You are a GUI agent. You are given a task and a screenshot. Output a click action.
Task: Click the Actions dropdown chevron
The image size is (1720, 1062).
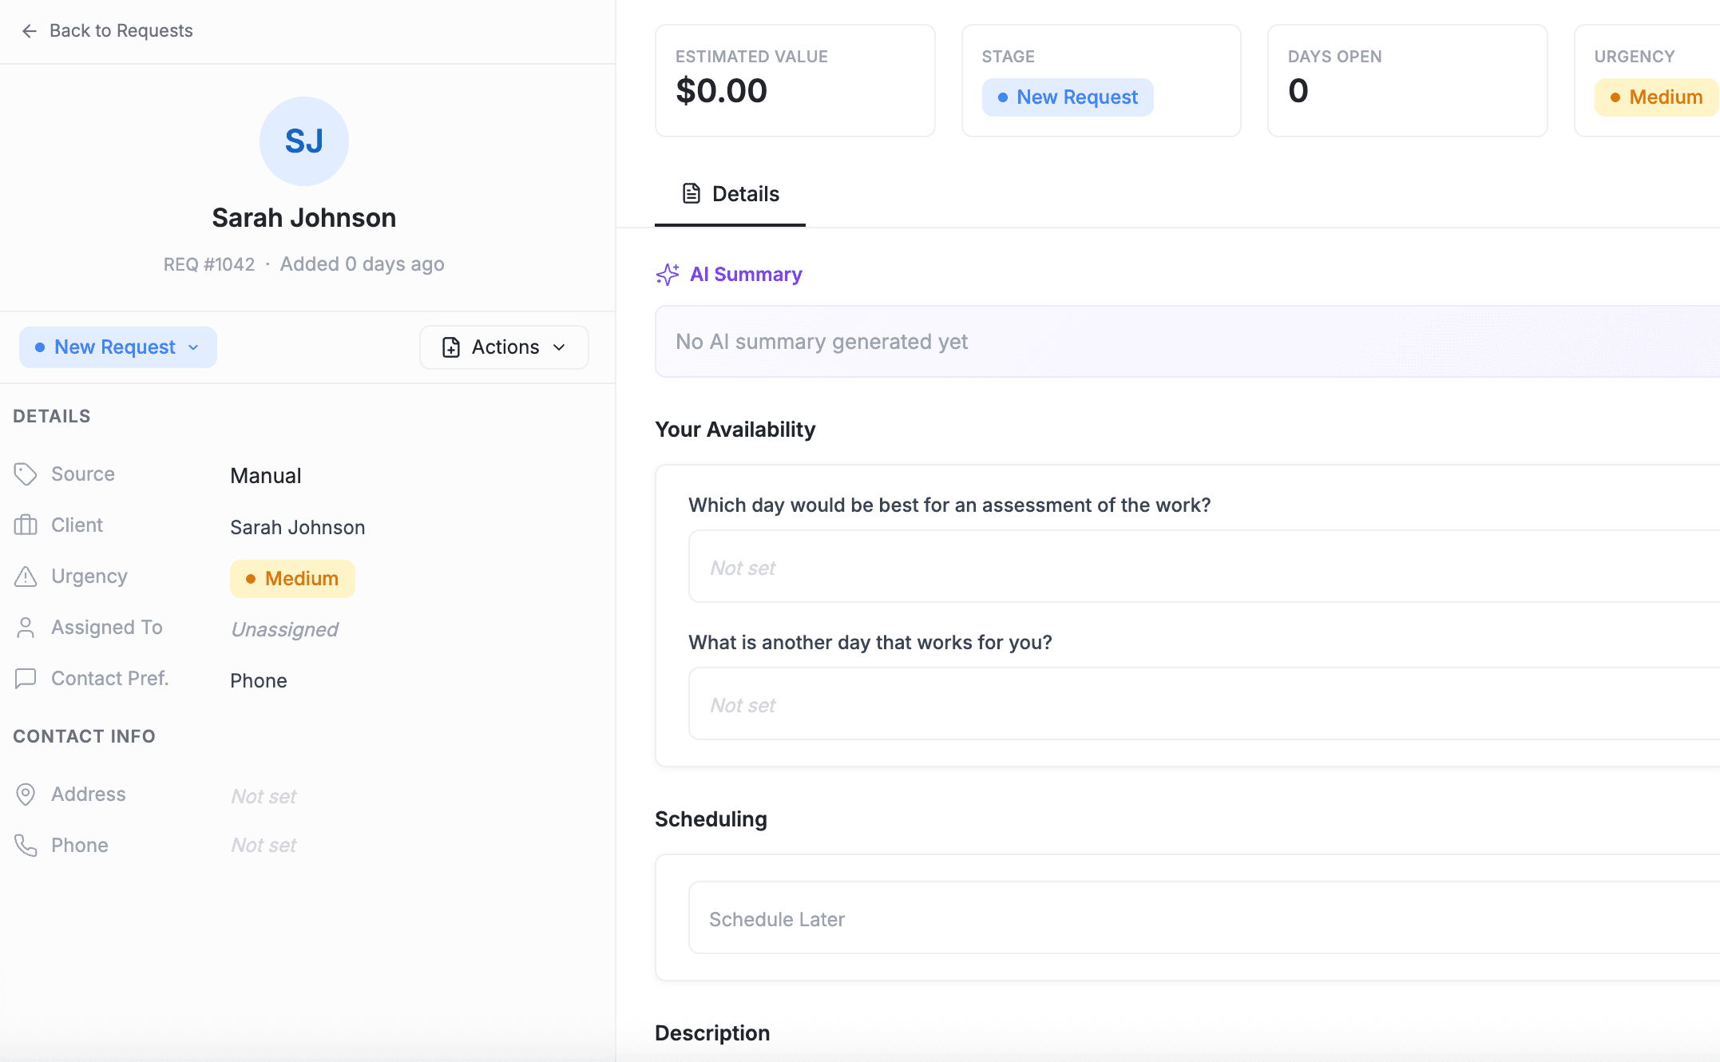[x=559, y=347]
